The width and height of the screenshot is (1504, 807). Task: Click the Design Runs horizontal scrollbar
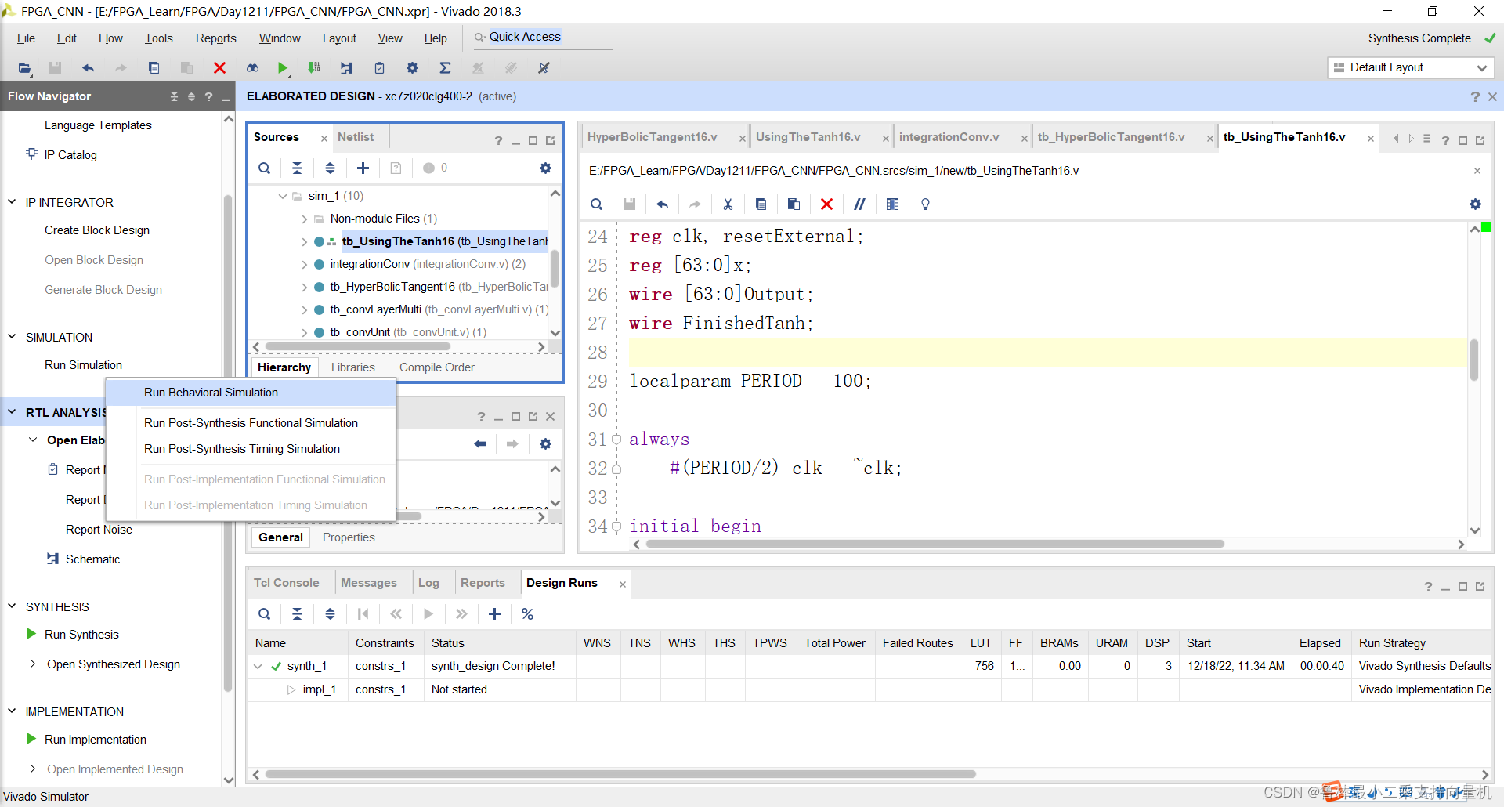pos(619,774)
